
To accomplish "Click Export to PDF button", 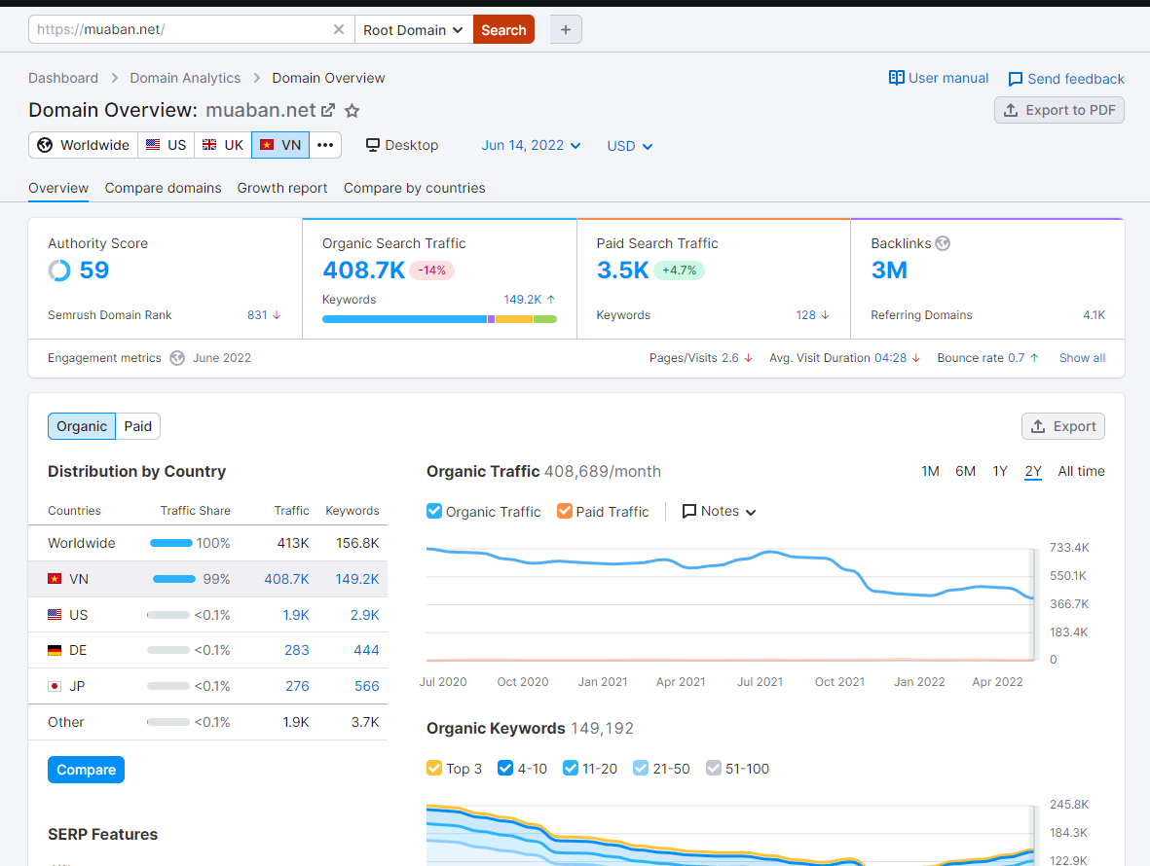I will (1059, 110).
